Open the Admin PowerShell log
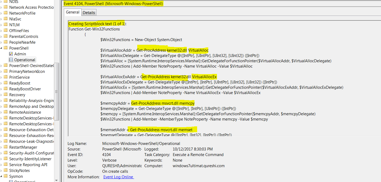 (20, 54)
